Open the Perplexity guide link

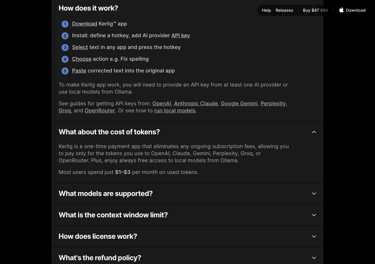point(273,104)
